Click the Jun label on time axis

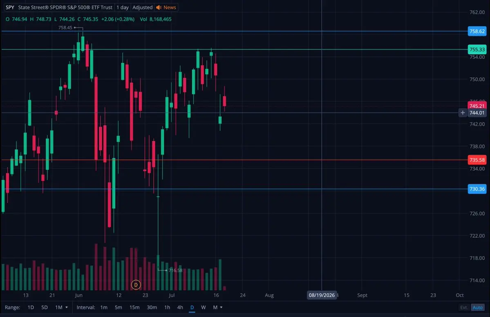tap(79, 295)
